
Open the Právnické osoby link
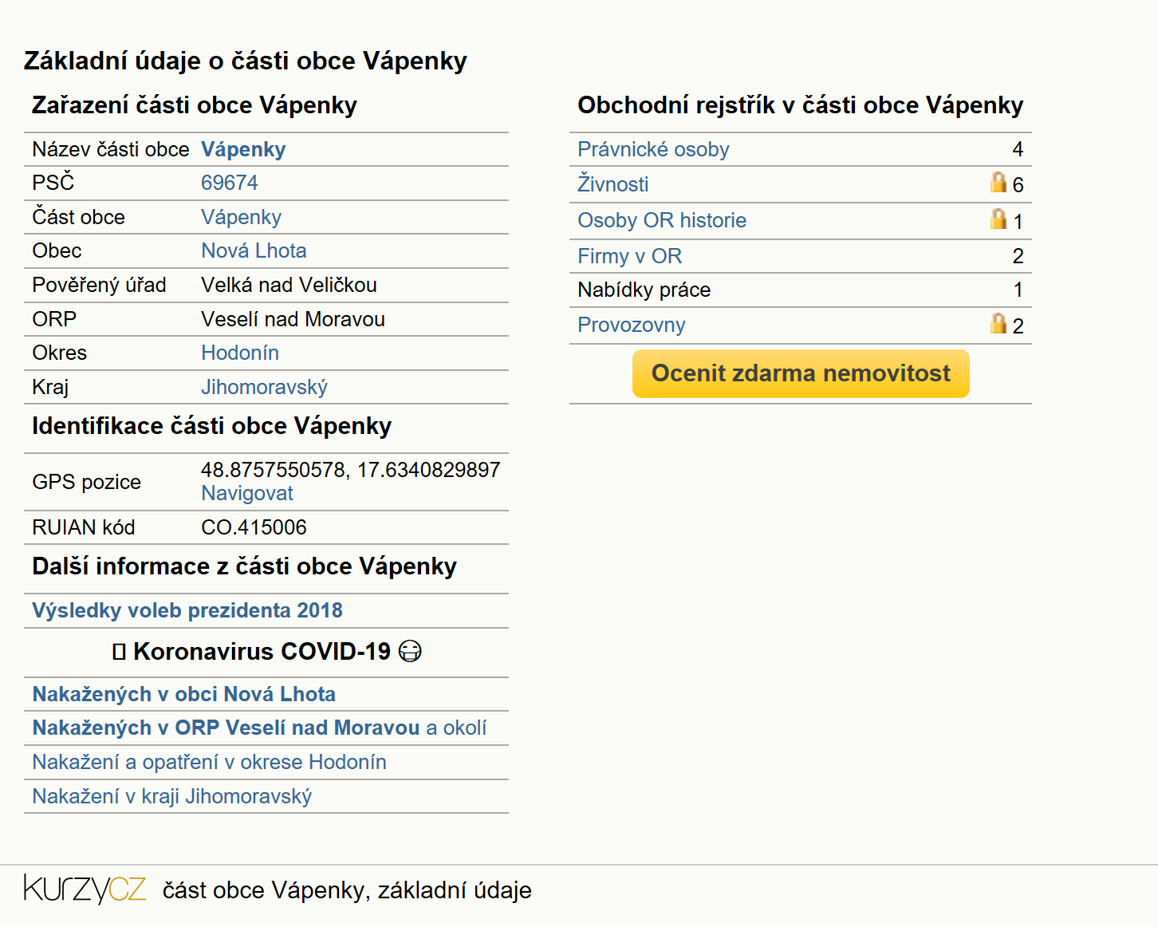coord(653,149)
